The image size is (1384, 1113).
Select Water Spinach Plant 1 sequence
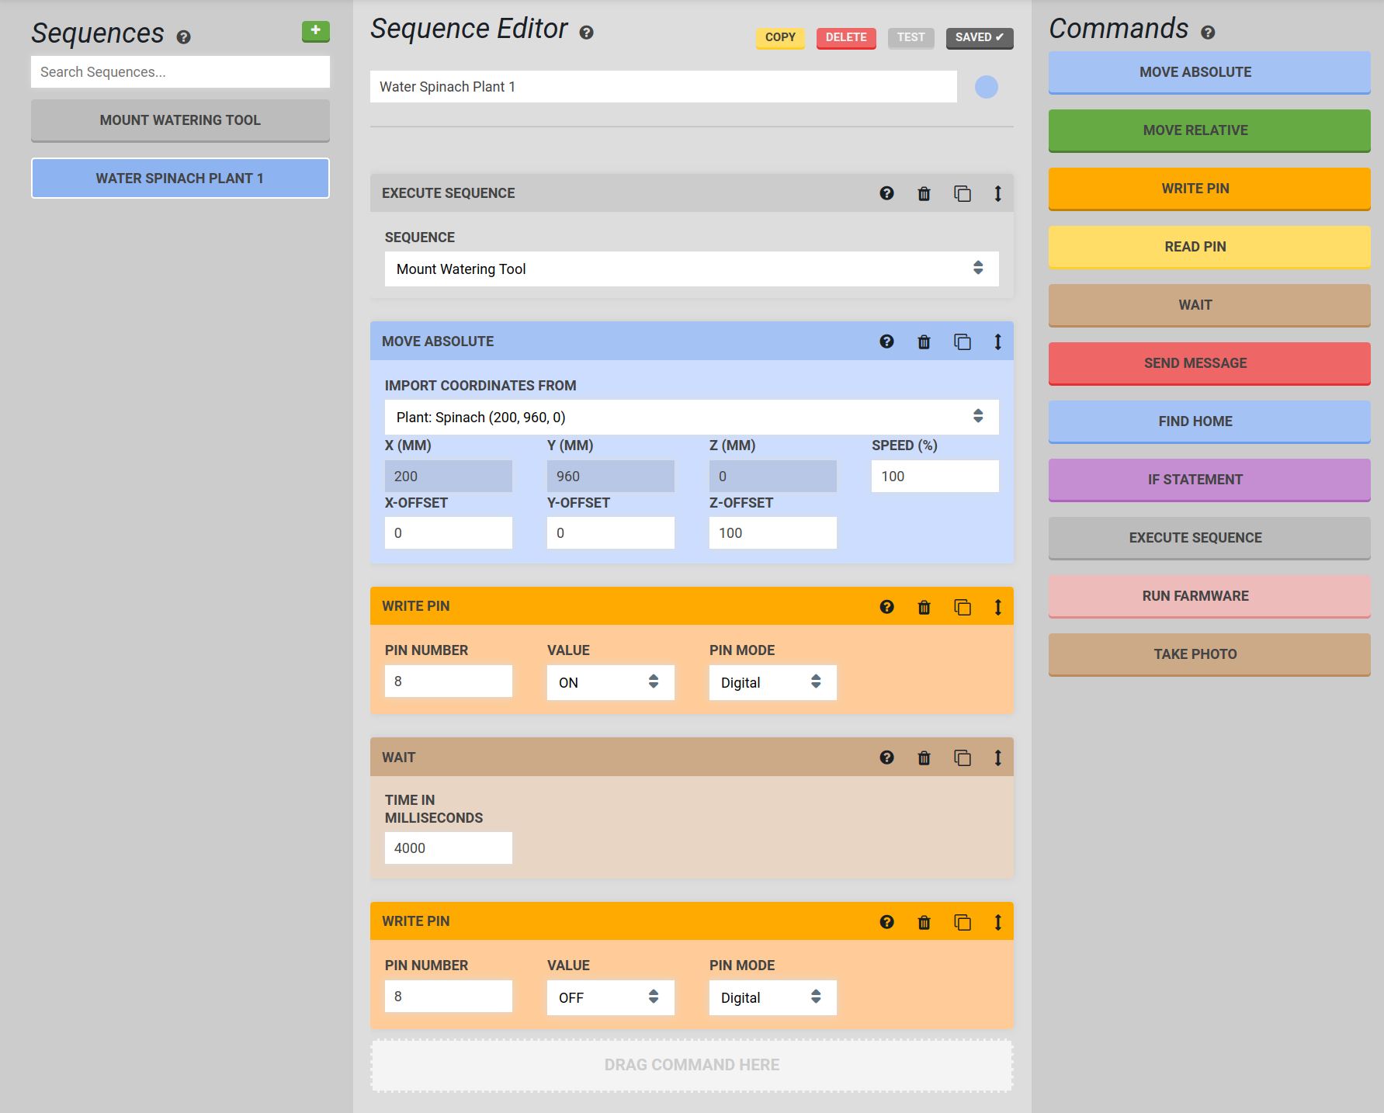[180, 179]
